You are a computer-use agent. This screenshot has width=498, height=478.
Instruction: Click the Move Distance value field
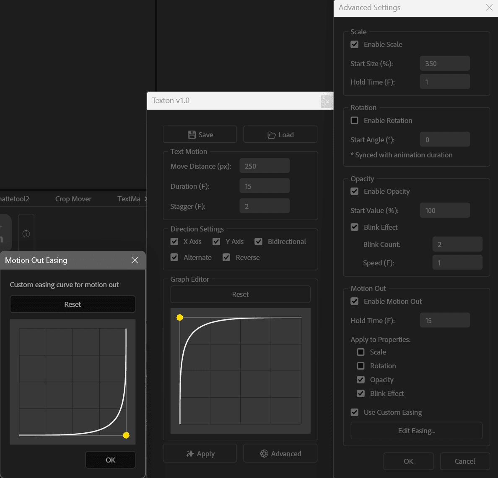point(265,165)
